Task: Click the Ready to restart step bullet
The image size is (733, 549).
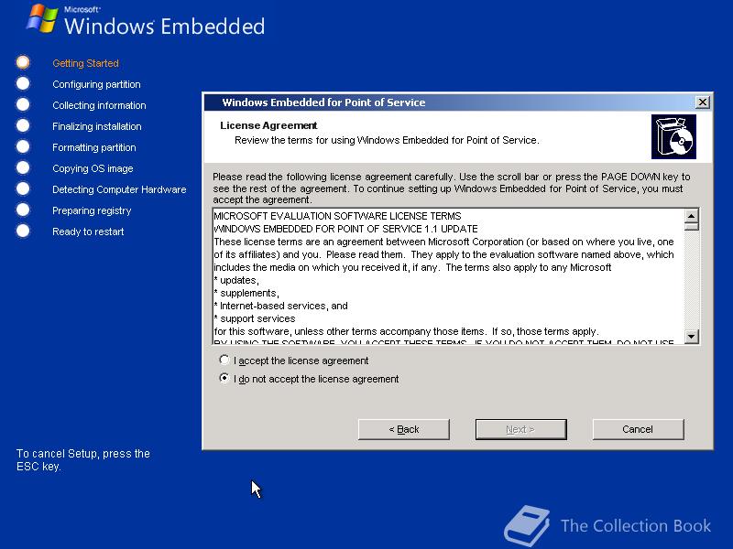Action: (23, 231)
